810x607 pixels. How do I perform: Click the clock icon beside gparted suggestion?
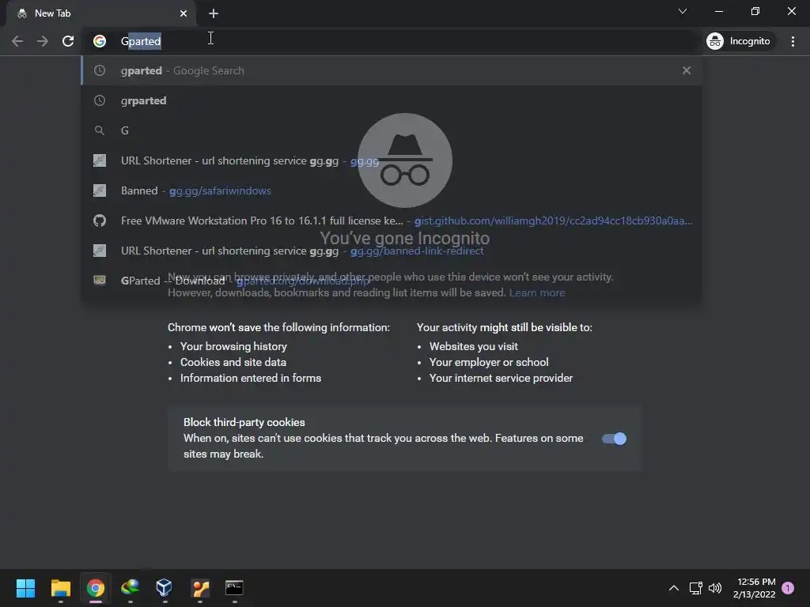100,70
